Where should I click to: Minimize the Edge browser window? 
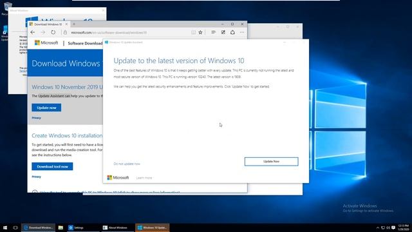223,24
